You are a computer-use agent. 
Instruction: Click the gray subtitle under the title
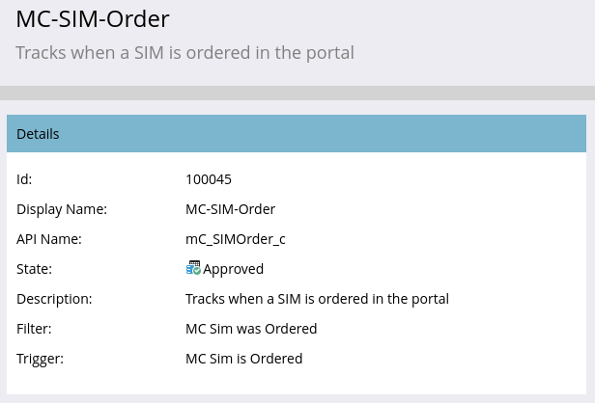[184, 53]
